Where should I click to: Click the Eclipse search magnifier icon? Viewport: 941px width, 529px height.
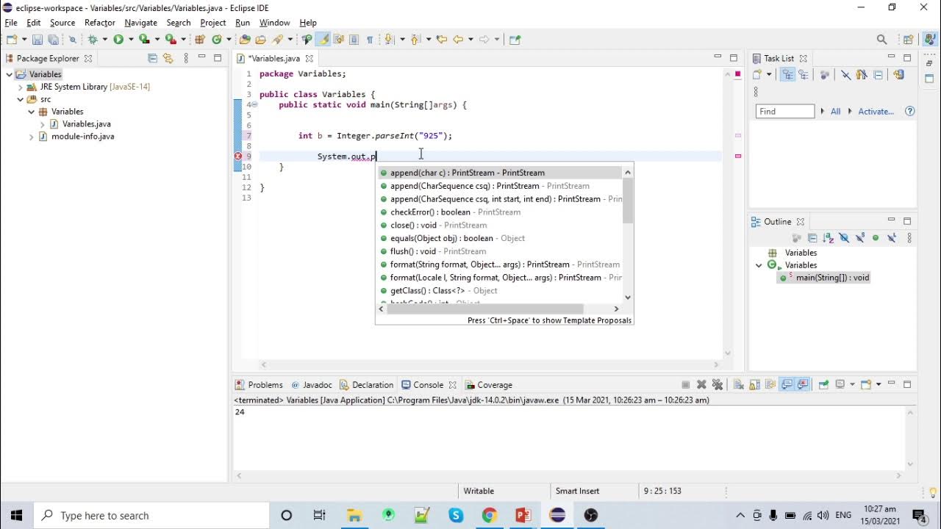coord(881,40)
